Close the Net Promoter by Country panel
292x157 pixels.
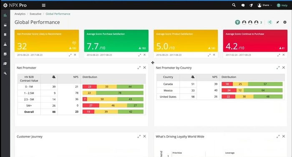(x=283, y=68)
